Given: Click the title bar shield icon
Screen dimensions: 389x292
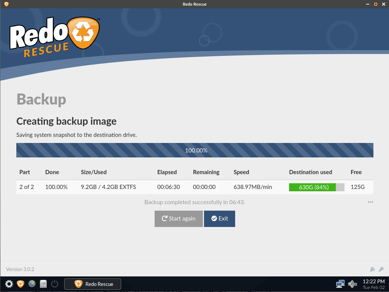Looking at the screenshot, I should tap(6, 4).
